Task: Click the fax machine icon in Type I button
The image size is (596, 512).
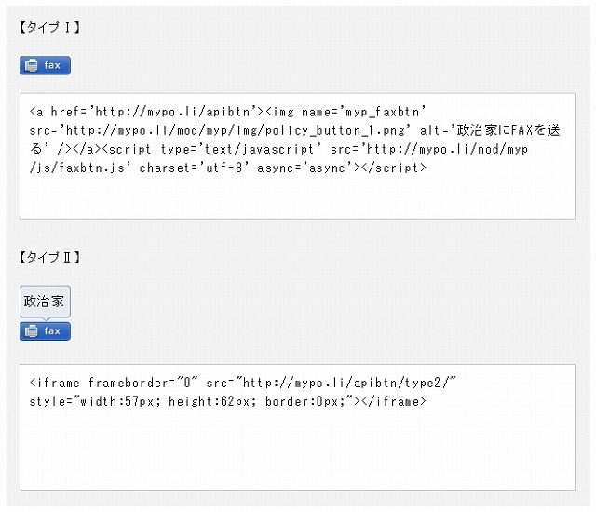Action: 31,65
